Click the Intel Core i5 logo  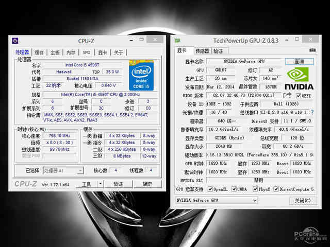pyautogui.click(x=141, y=75)
